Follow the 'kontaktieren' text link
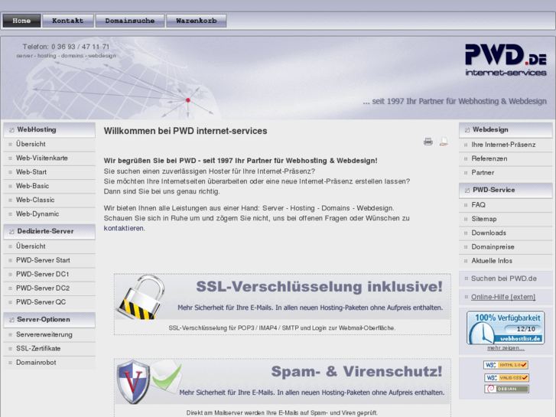 (123, 228)
